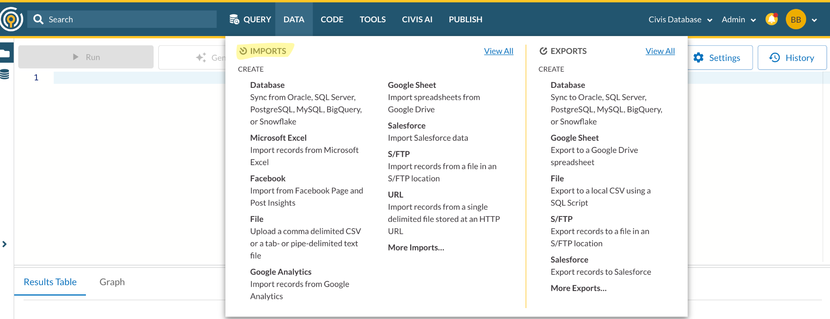Image resolution: width=830 pixels, height=319 pixels.
Task: Open the database sidebar icon
Action: [4, 74]
